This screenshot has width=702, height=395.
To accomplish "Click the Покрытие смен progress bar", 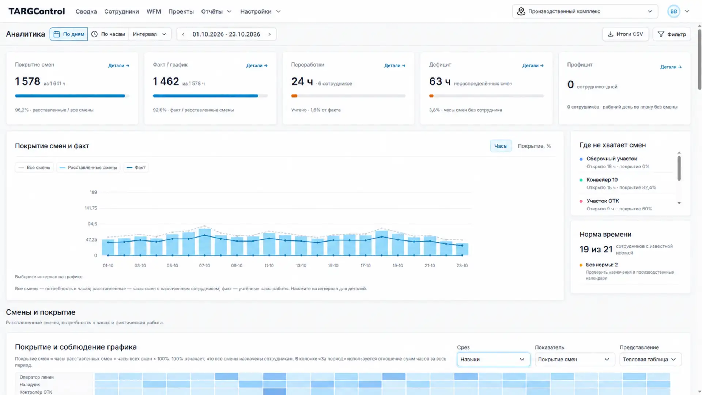I will coord(72,96).
